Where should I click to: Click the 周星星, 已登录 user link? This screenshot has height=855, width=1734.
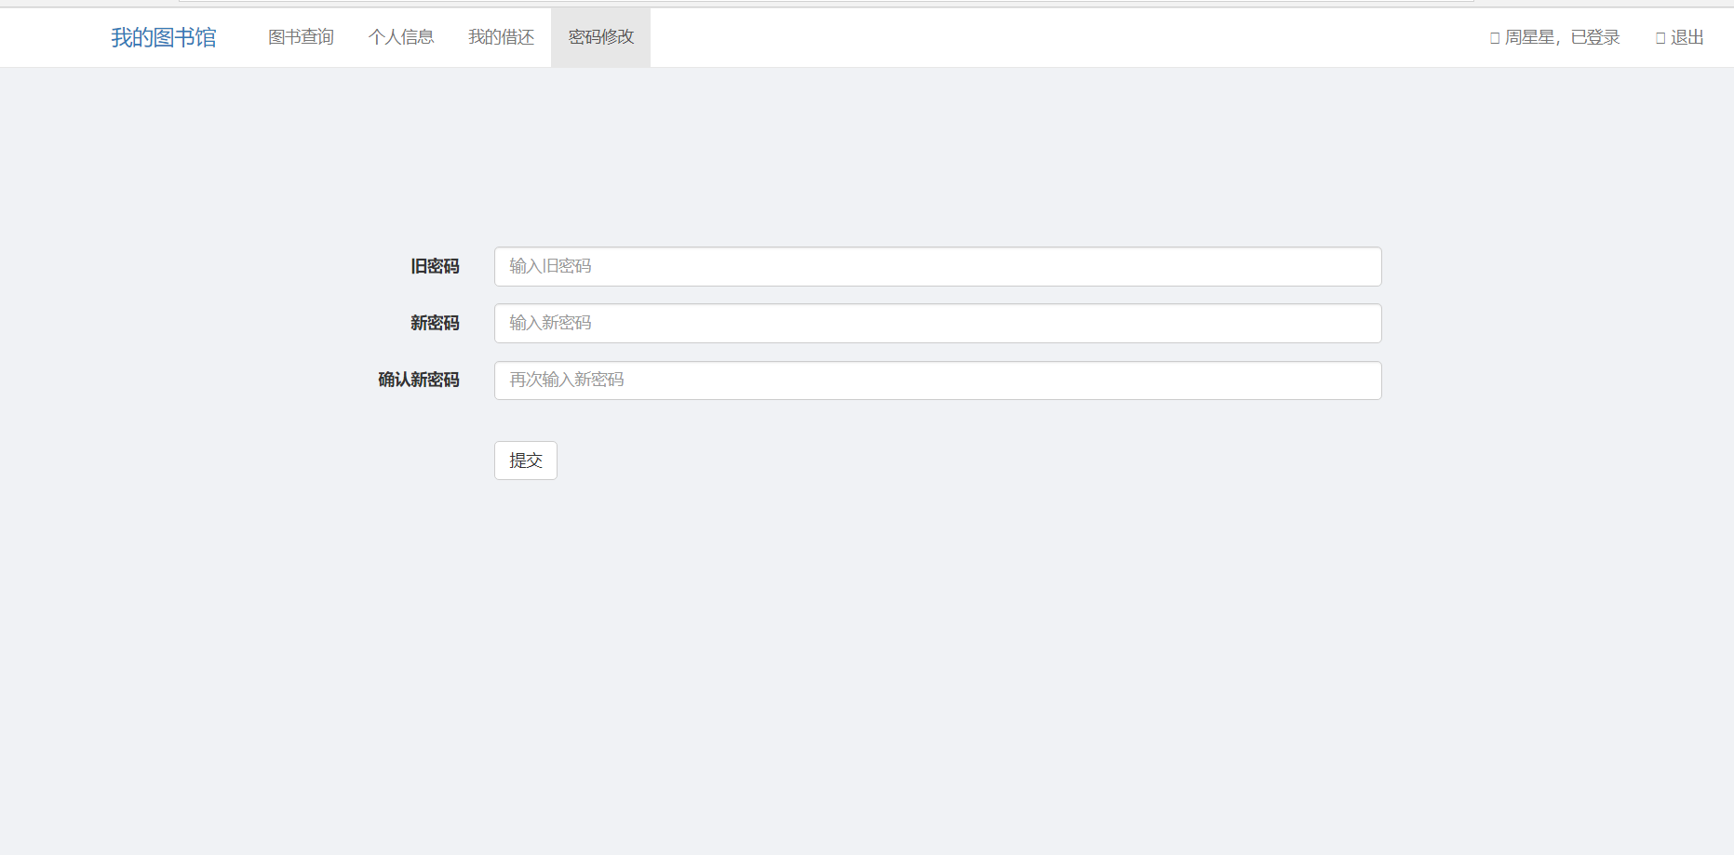tap(1555, 37)
